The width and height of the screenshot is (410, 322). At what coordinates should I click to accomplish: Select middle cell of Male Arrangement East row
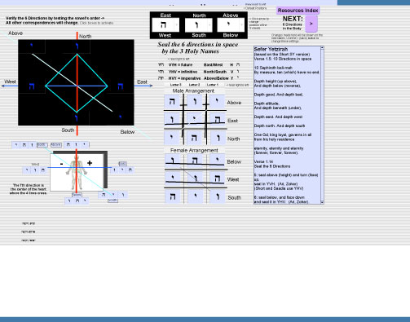click(195, 119)
